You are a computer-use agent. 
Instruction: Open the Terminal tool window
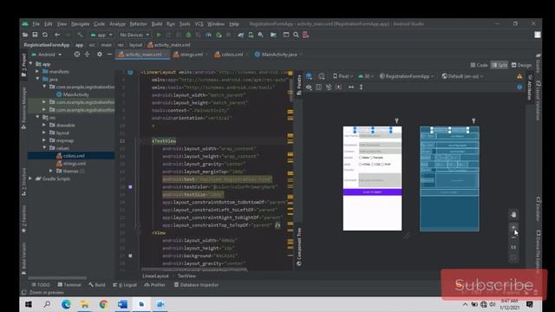click(69, 285)
